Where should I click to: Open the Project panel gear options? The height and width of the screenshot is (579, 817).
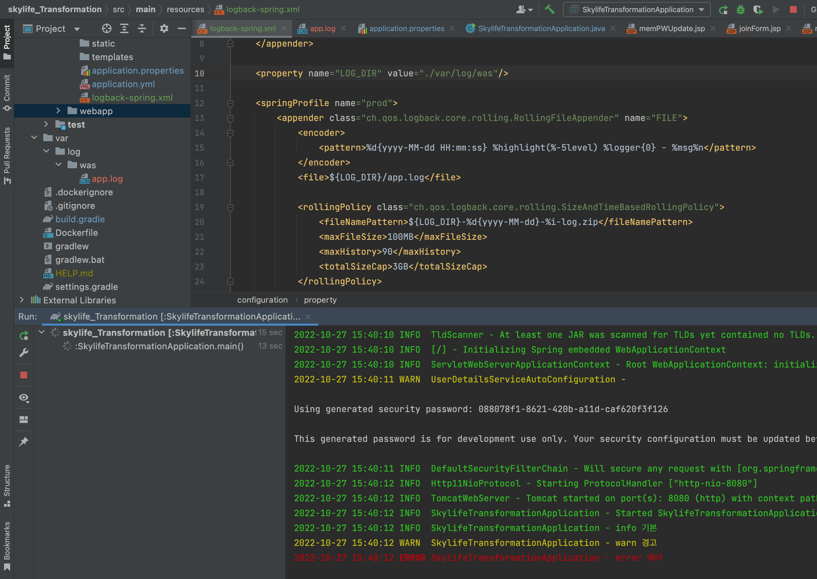coord(164,28)
